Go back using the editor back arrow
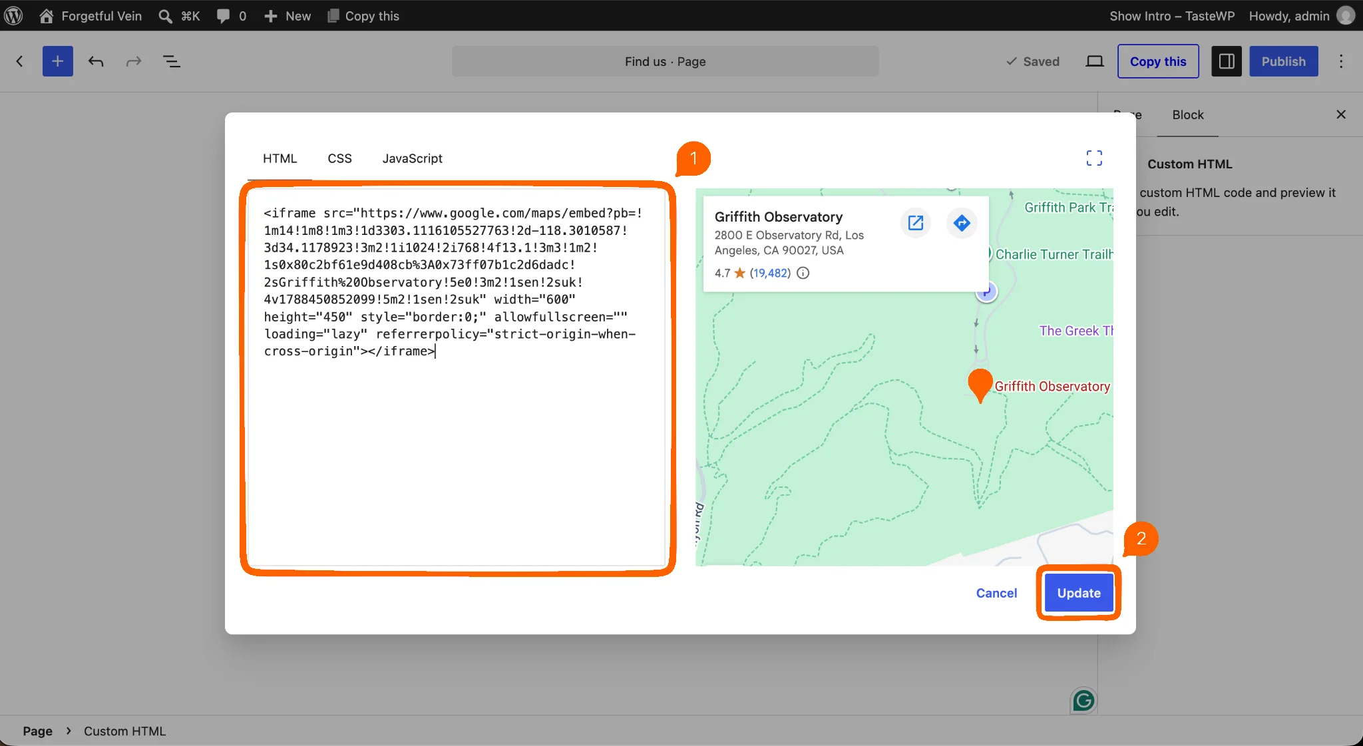 click(x=20, y=61)
